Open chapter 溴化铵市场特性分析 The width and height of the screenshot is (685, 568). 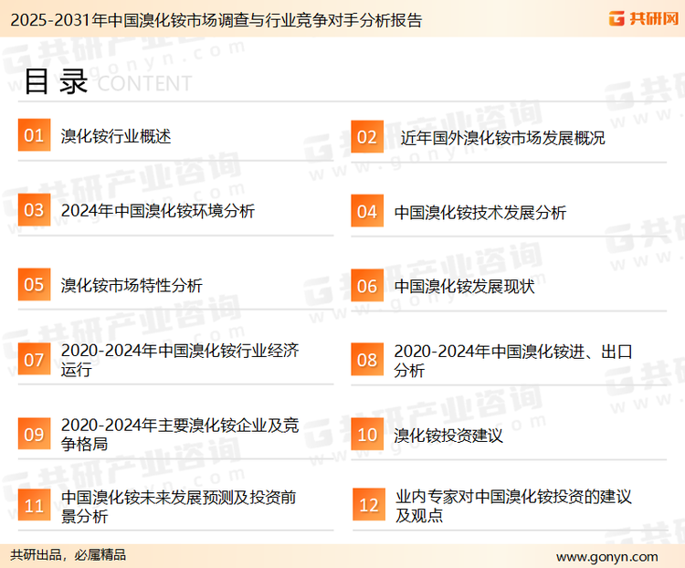[132, 285]
